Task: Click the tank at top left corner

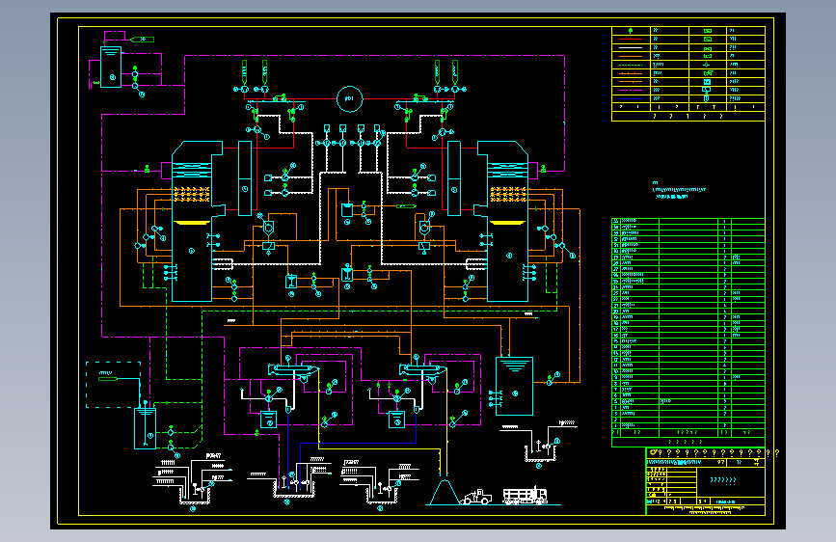Action: pos(111,68)
